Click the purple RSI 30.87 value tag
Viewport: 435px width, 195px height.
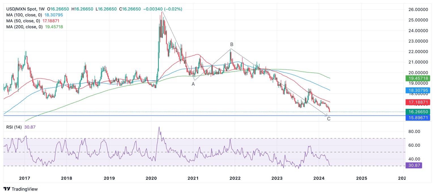point(414,166)
